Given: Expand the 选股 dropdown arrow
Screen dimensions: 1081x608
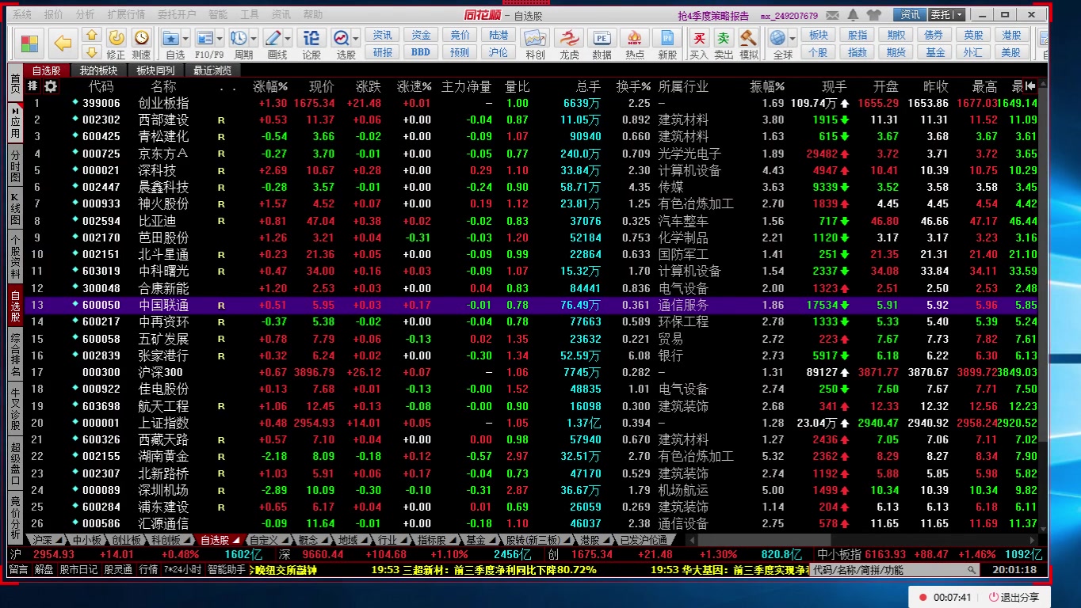Looking at the screenshot, I should (356, 38).
